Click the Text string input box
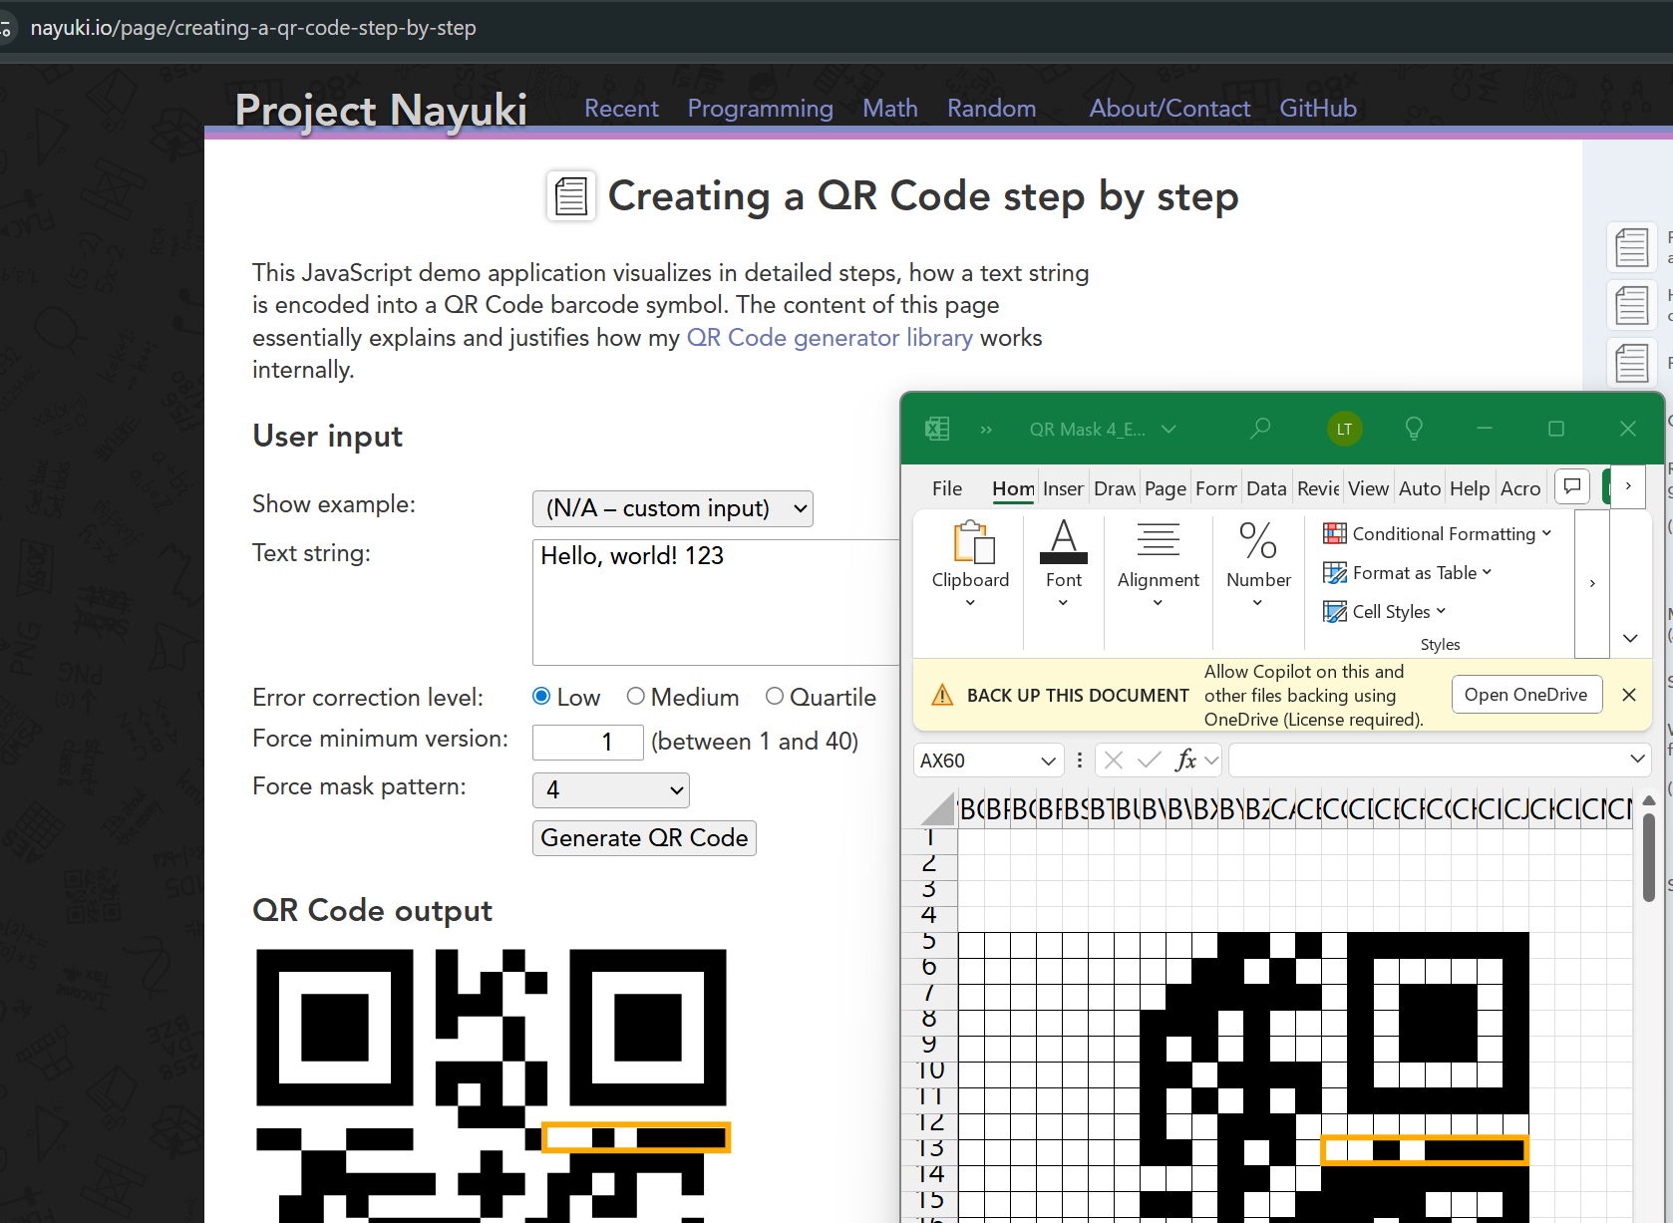The width and height of the screenshot is (1673, 1223). click(716, 602)
